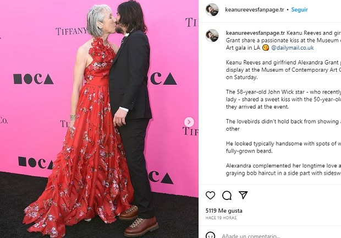The image size is (341, 238).
Task: Open header profile picture of keanureevesfanpage.tr
Action: 212,10
